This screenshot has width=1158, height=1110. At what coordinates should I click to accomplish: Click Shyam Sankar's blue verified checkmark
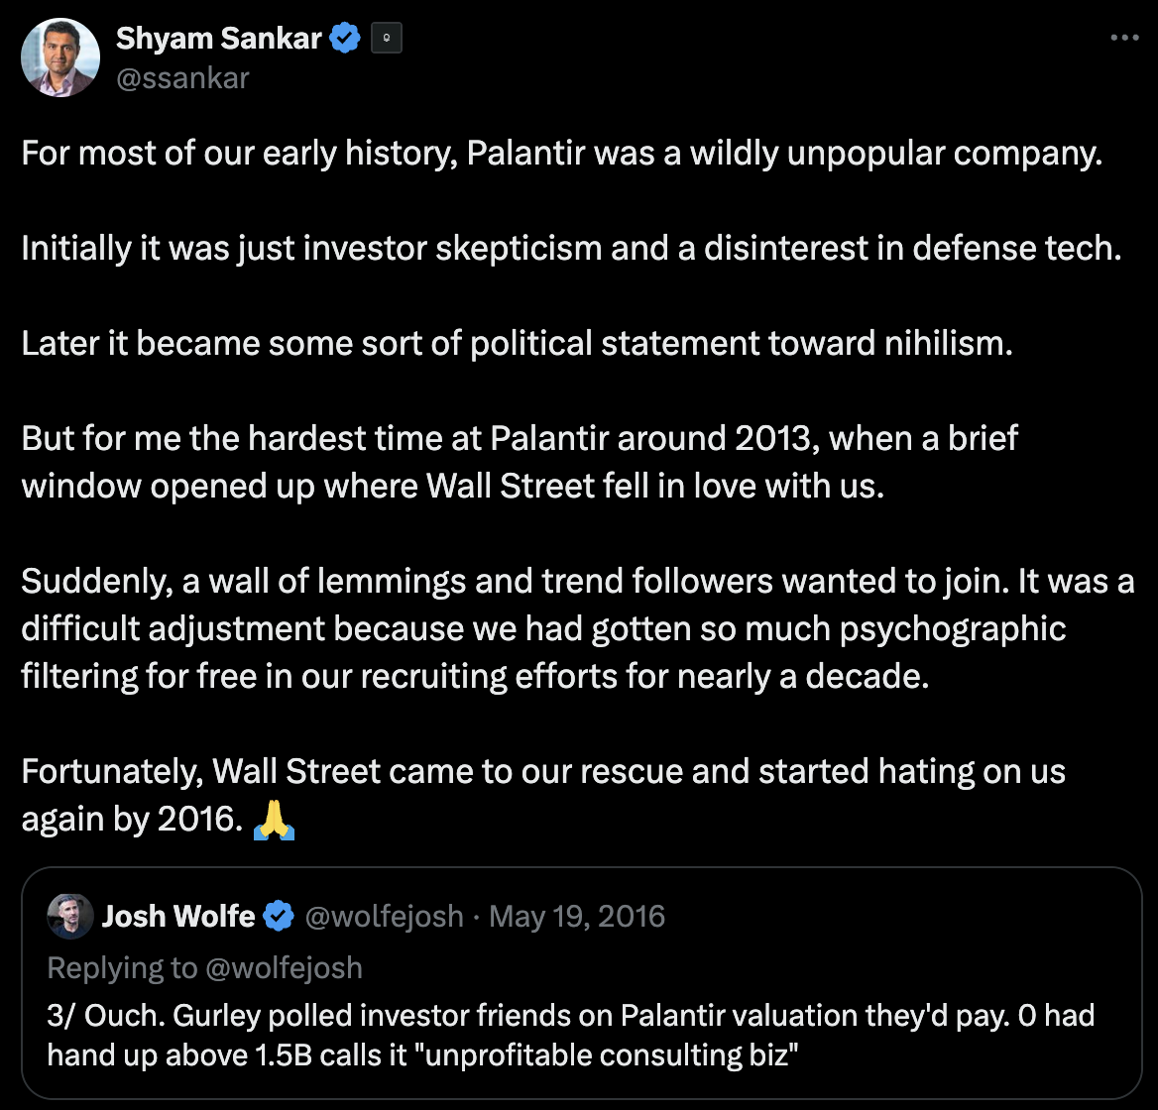point(344,37)
